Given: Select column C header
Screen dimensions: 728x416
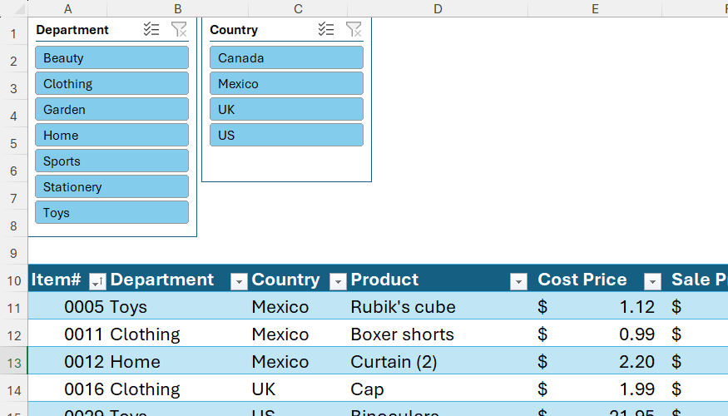Looking at the screenshot, I should tap(298, 9).
